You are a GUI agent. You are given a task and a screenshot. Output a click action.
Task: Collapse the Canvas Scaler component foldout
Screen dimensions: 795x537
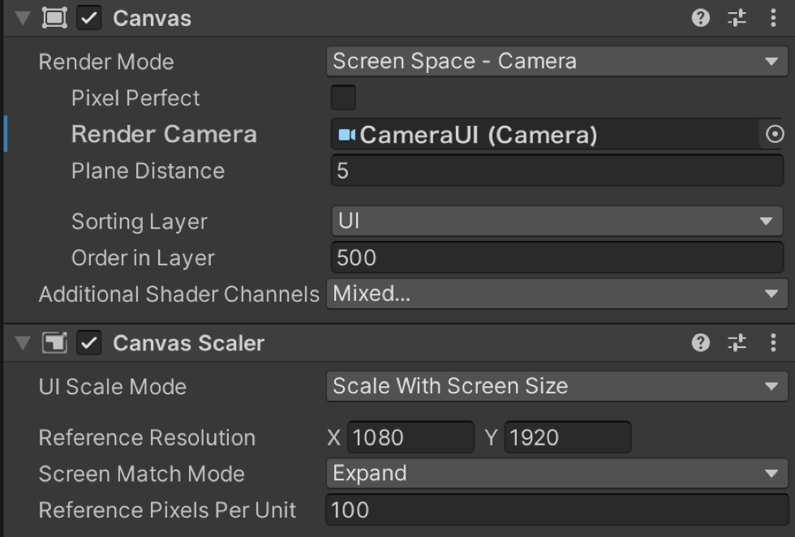[22, 343]
